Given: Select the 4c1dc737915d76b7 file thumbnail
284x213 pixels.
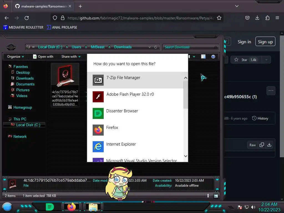Looking at the screenshot, I should pyautogui.click(x=65, y=85).
